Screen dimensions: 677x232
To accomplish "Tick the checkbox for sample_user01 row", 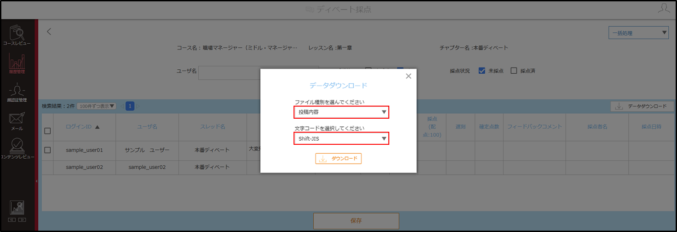I will [x=48, y=151].
